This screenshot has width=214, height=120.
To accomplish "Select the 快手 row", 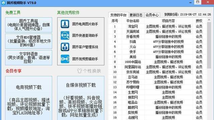I will (157, 52).
